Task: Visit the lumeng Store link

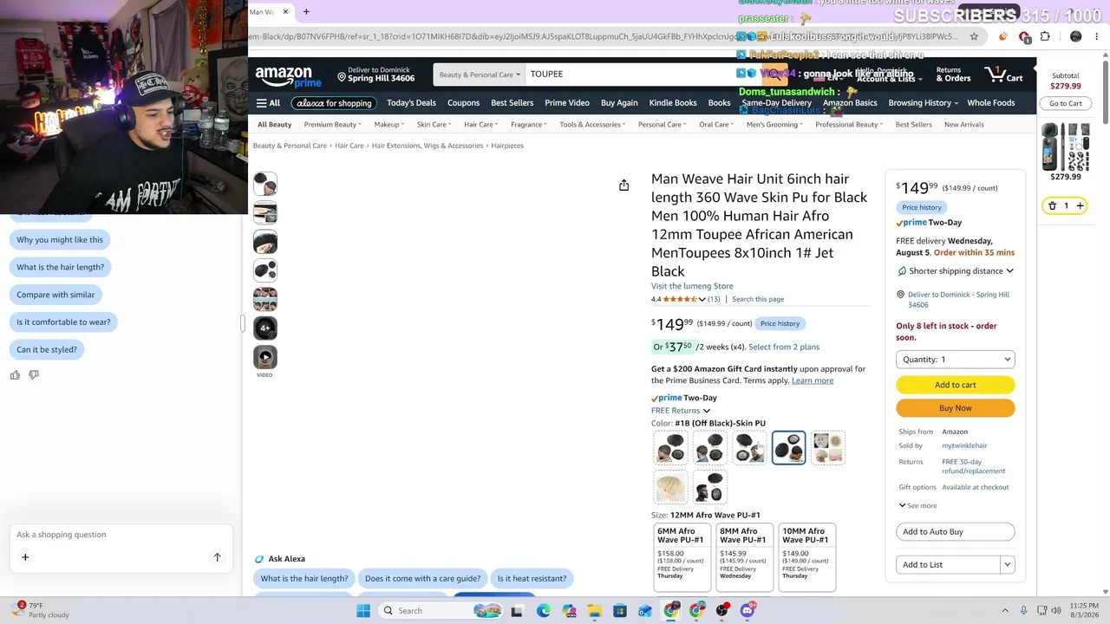Action: coord(692,286)
